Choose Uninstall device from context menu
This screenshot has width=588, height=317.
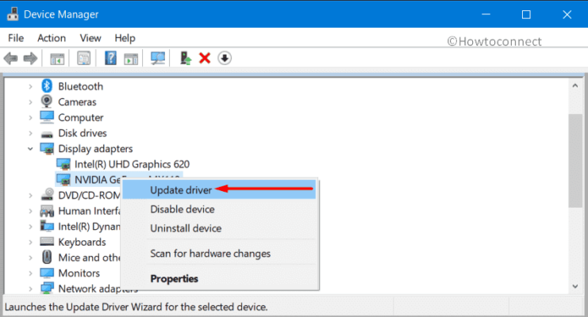(x=219, y=228)
